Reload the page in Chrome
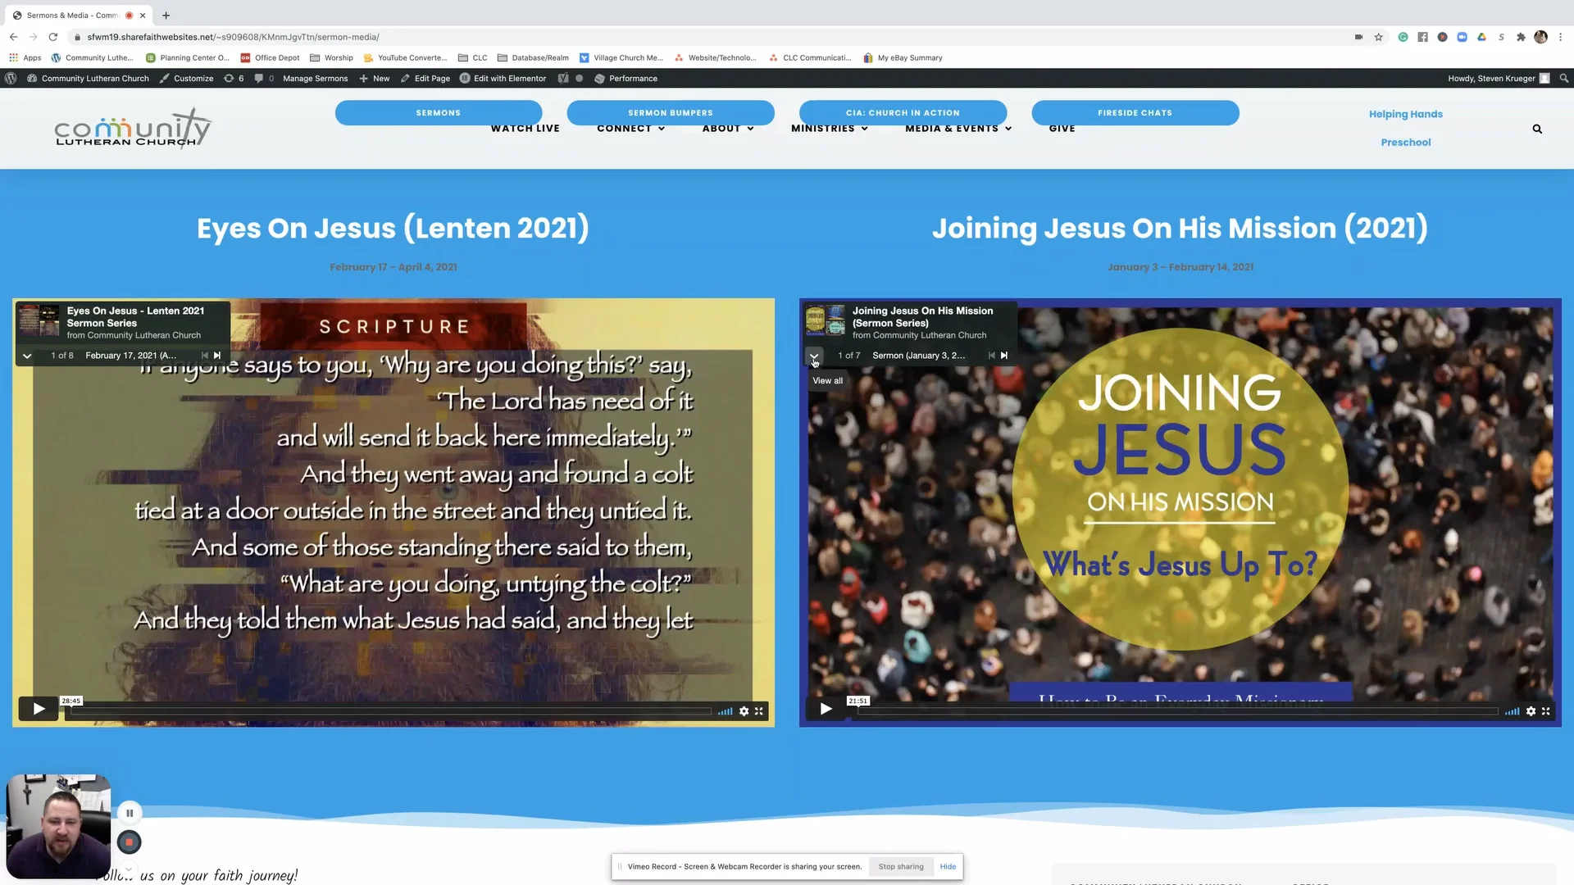Screen dimensions: 1574x885 (53, 37)
